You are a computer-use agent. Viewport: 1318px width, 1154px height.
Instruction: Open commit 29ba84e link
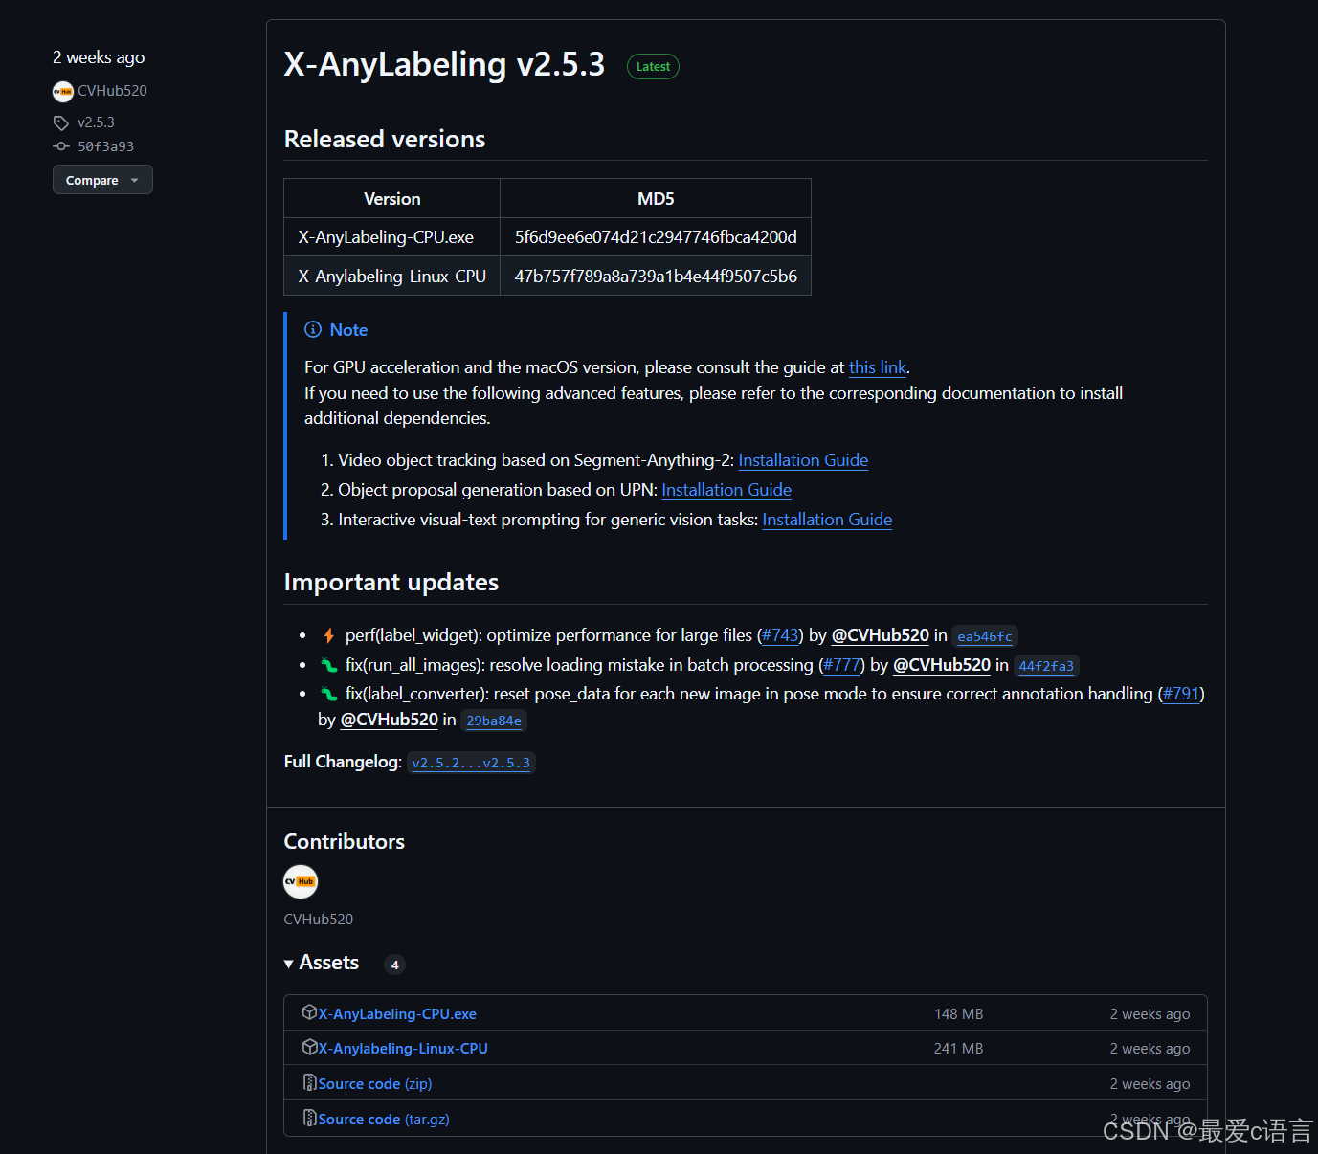(x=494, y=721)
